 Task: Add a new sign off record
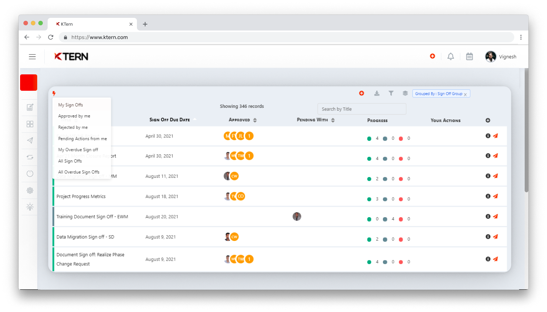361,93
